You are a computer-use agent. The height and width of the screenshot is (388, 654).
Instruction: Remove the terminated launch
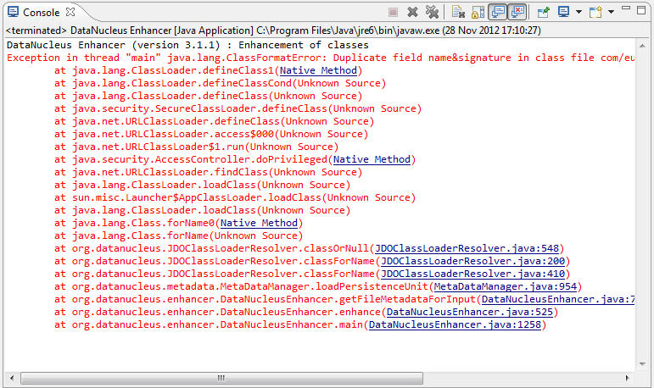point(412,12)
